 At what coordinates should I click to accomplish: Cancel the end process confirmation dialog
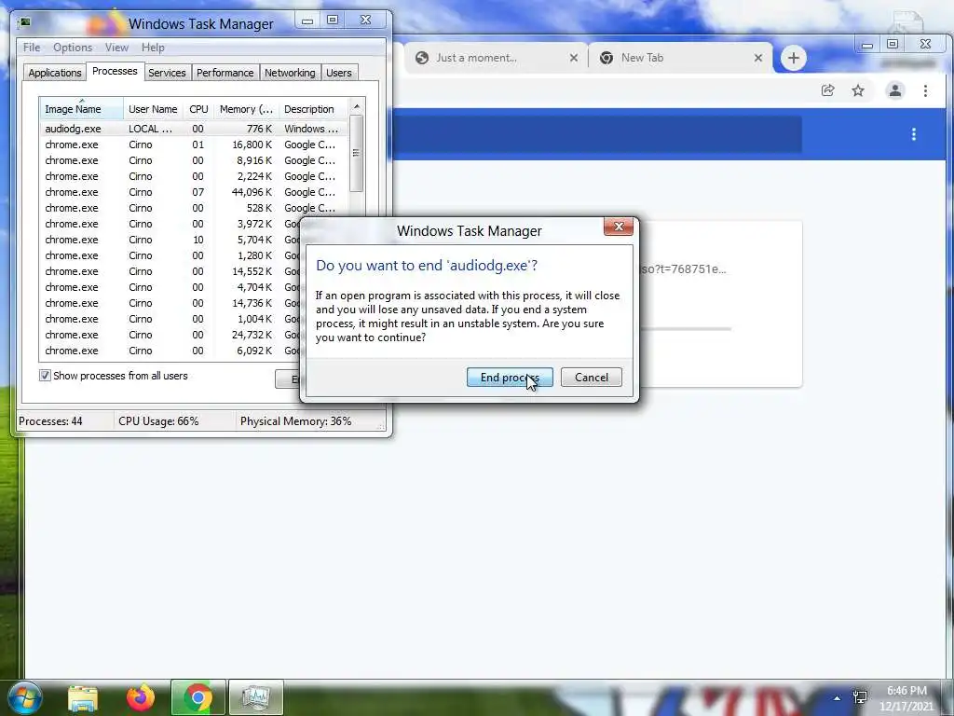[x=591, y=377]
